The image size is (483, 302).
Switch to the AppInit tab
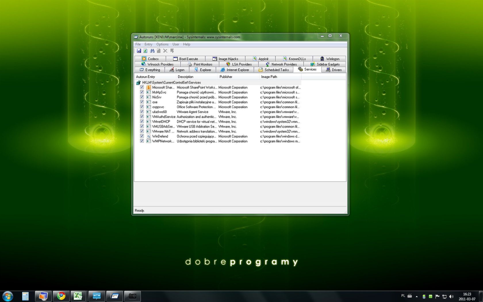[260, 59]
